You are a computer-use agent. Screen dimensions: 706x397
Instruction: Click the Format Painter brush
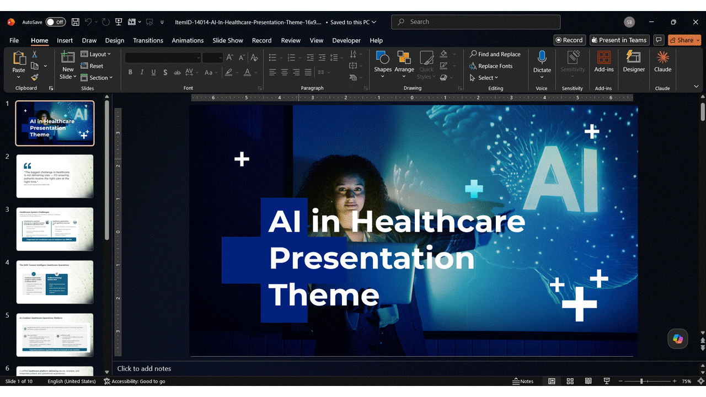coord(34,77)
